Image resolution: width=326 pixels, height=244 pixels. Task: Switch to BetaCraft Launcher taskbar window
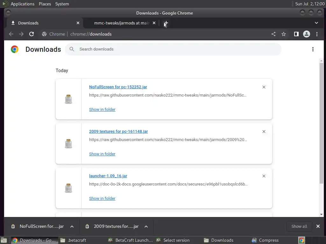(x=131, y=240)
